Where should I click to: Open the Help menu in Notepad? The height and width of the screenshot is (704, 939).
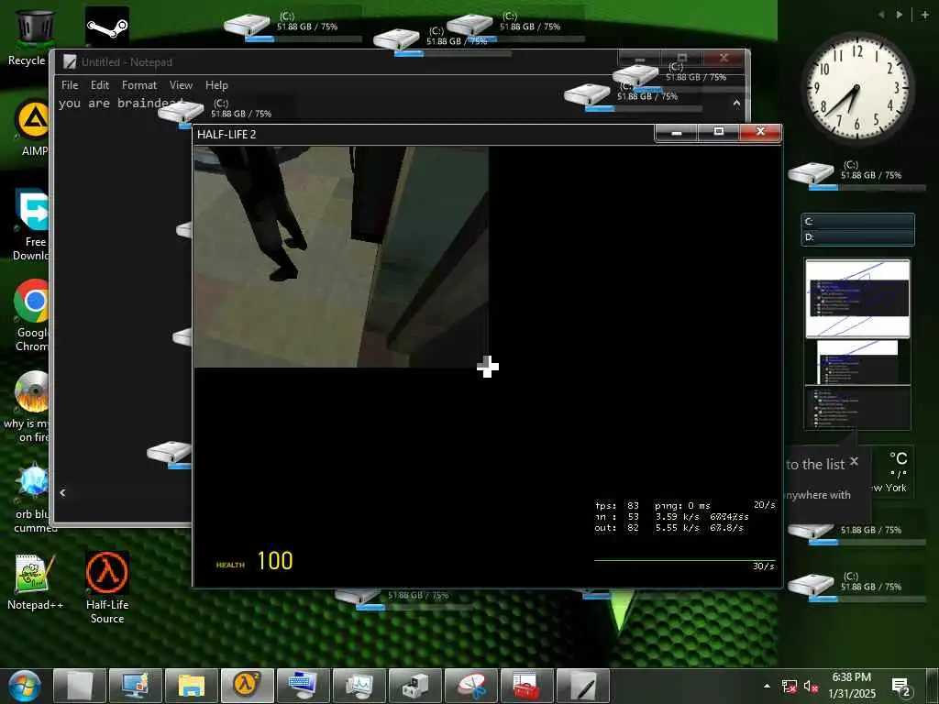tap(216, 85)
